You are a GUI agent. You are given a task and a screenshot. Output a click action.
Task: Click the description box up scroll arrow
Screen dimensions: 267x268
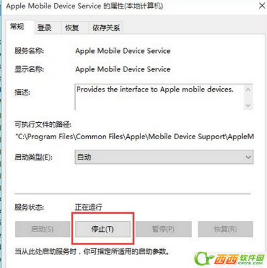coord(248,90)
